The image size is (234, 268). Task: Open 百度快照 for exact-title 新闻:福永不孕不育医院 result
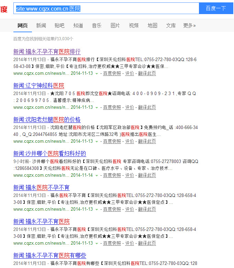[x=112, y=243]
